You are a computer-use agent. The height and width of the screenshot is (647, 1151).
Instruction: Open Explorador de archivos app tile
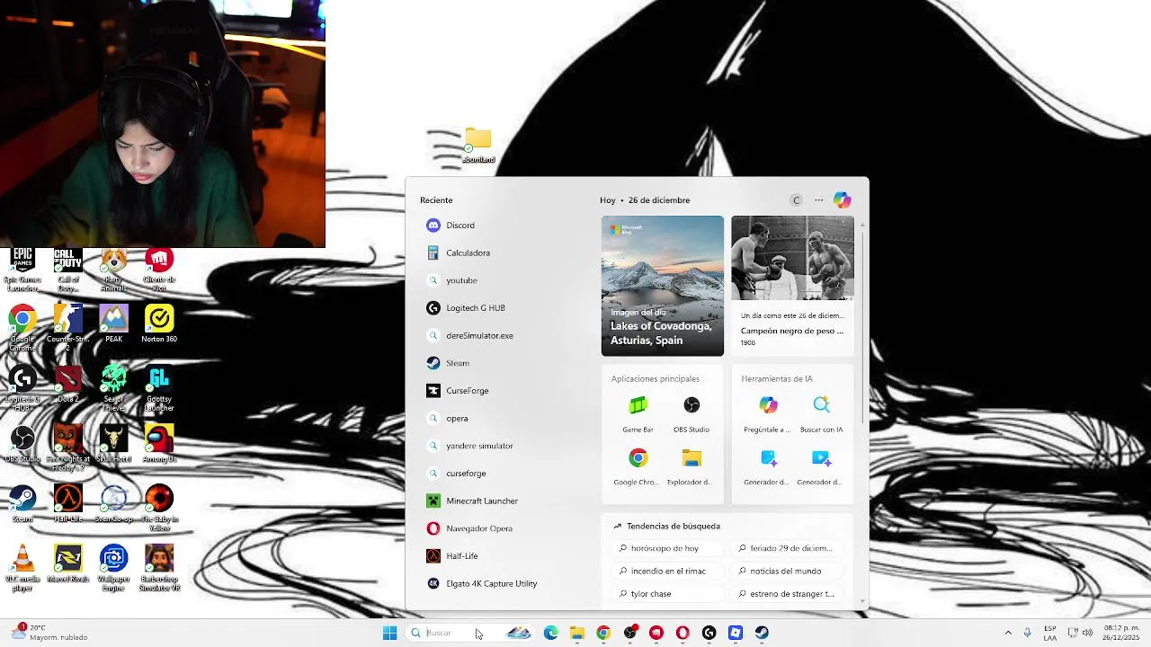point(691,467)
